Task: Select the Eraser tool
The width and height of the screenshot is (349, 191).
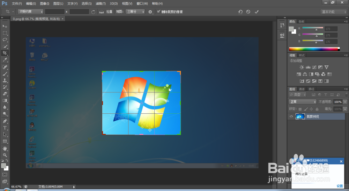Action: [x=5, y=94]
